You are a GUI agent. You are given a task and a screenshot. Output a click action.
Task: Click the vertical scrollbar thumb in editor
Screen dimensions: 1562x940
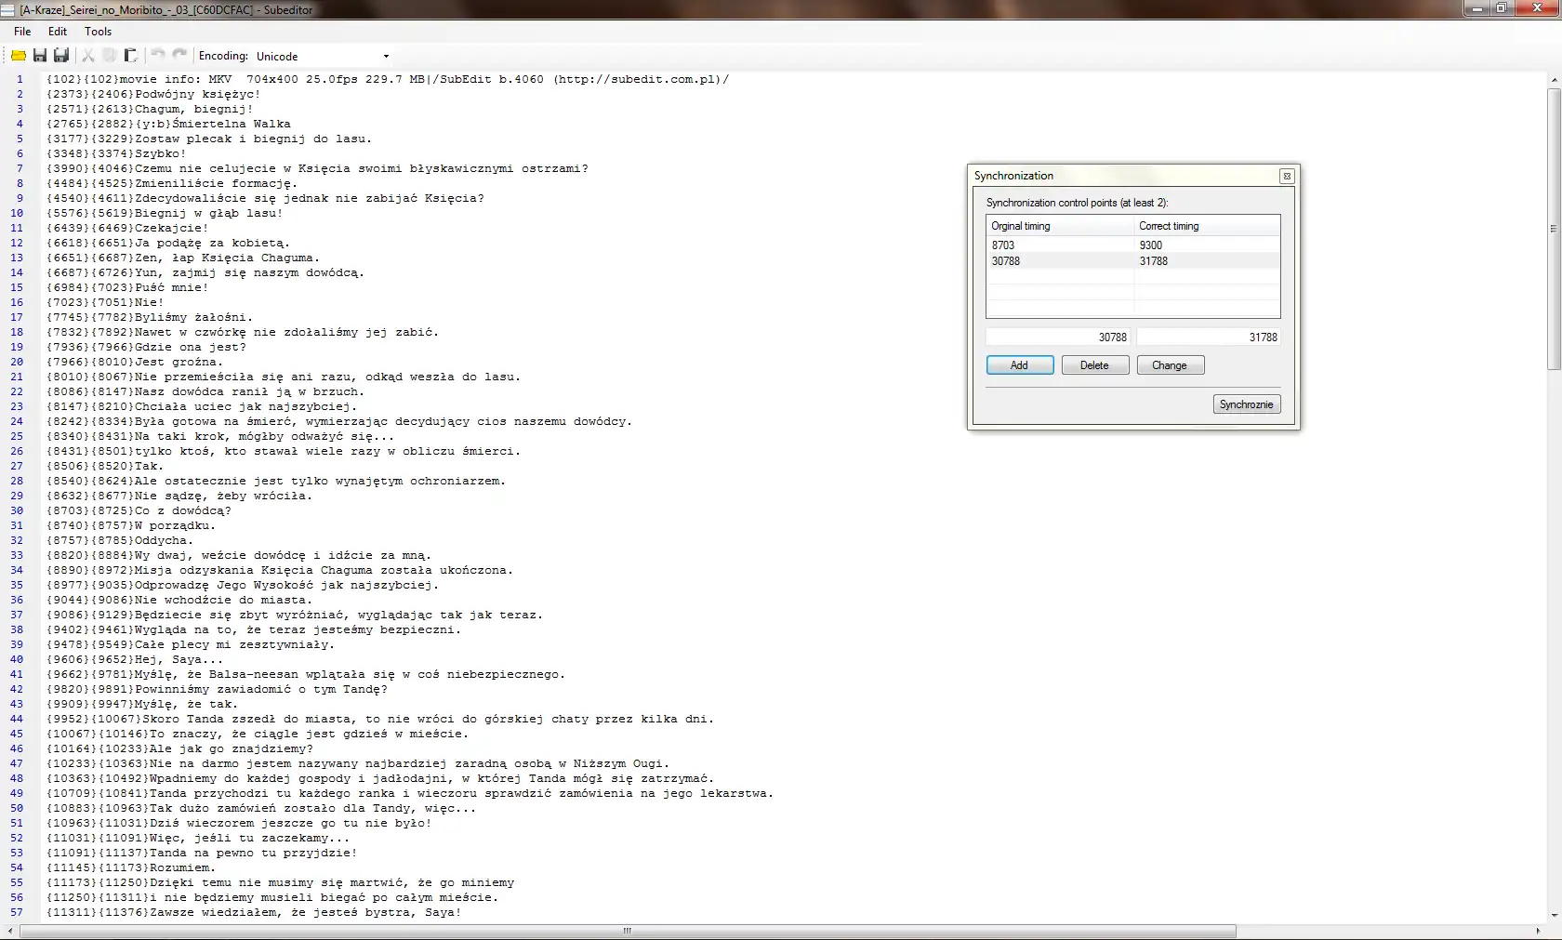pyautogui.click(x=1554, y=231)
